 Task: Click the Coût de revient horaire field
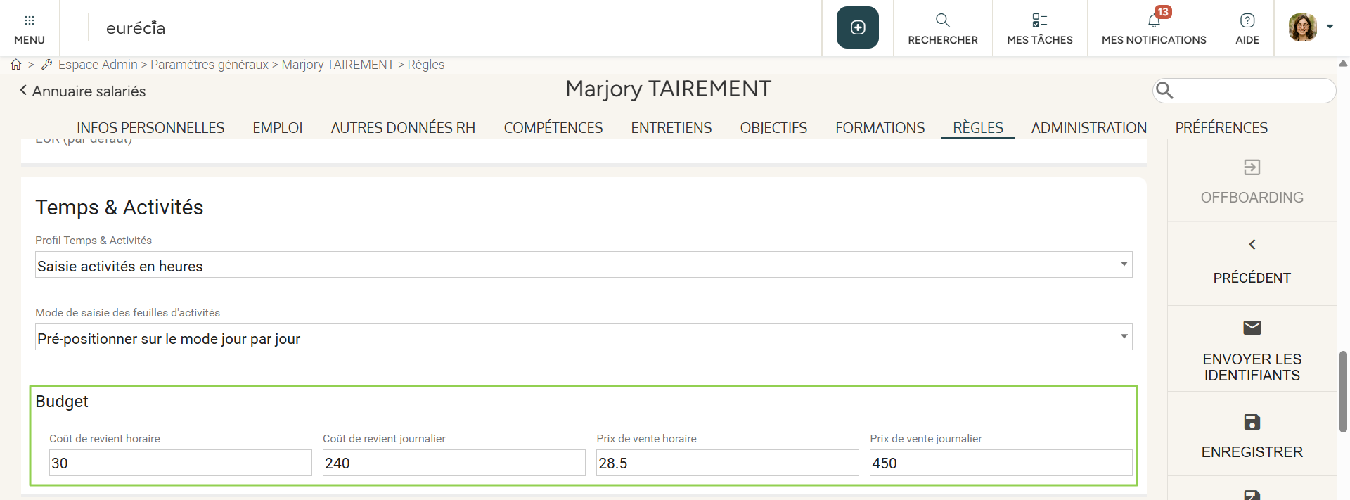coord(180,463)
